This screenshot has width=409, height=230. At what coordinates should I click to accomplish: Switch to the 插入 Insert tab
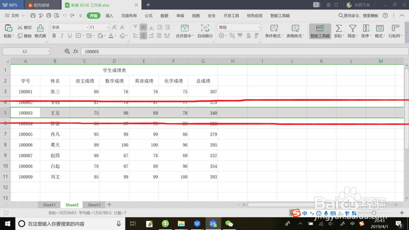[109, 16]
